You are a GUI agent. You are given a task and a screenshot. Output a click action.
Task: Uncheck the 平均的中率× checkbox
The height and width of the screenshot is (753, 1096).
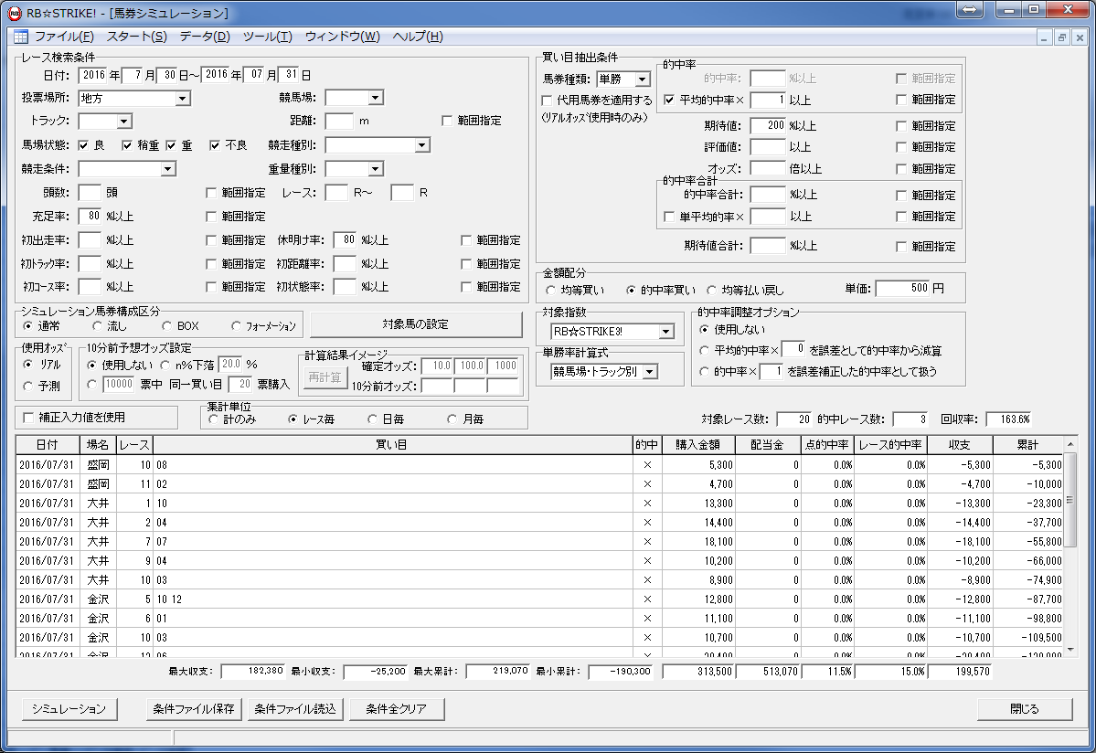[669, 100]
